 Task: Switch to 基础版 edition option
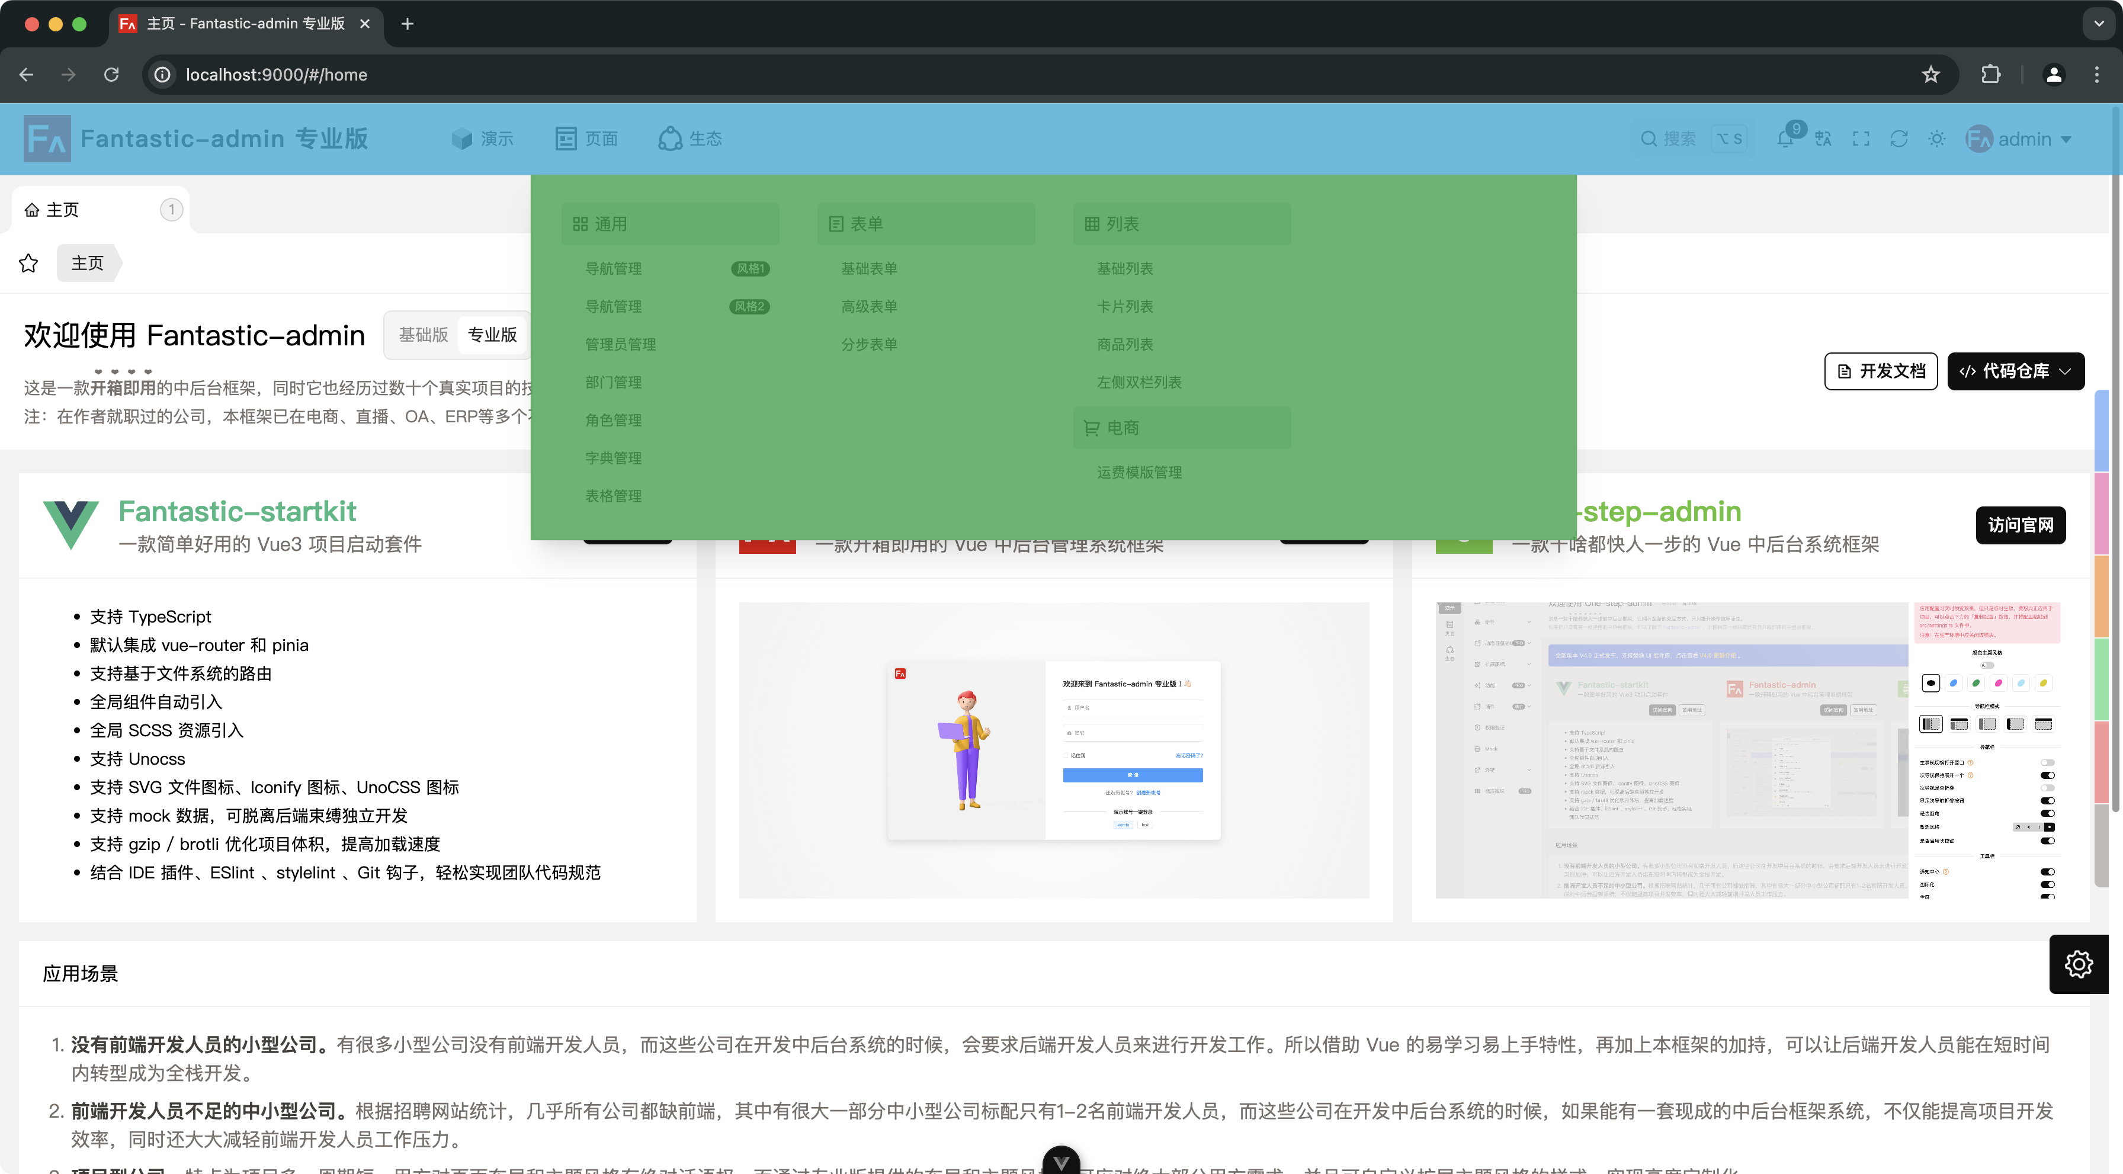click(423, 335)
